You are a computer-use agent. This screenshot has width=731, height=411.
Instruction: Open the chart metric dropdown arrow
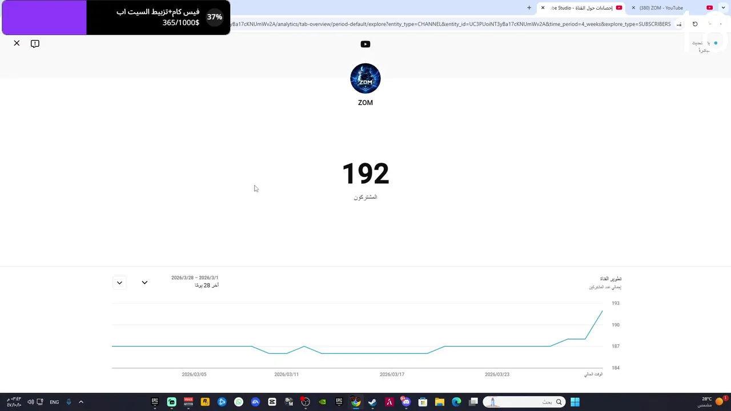coord(119,283)
